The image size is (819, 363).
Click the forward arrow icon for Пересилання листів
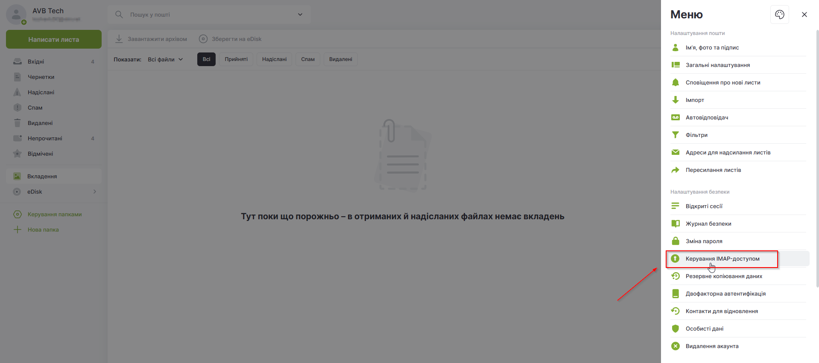coord(675,170)
